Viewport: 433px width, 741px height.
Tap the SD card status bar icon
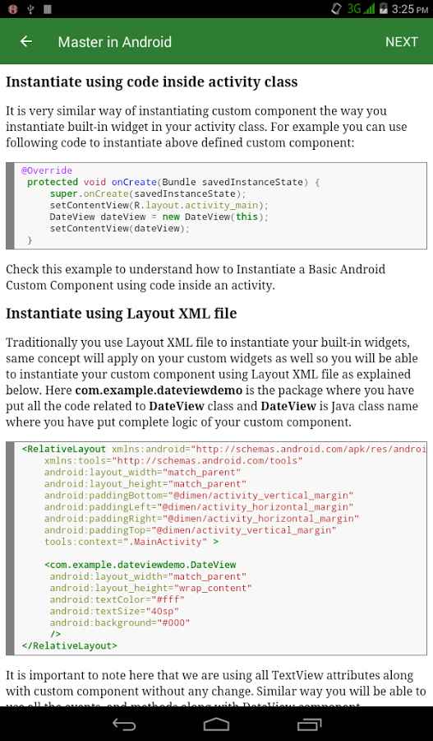47,9
